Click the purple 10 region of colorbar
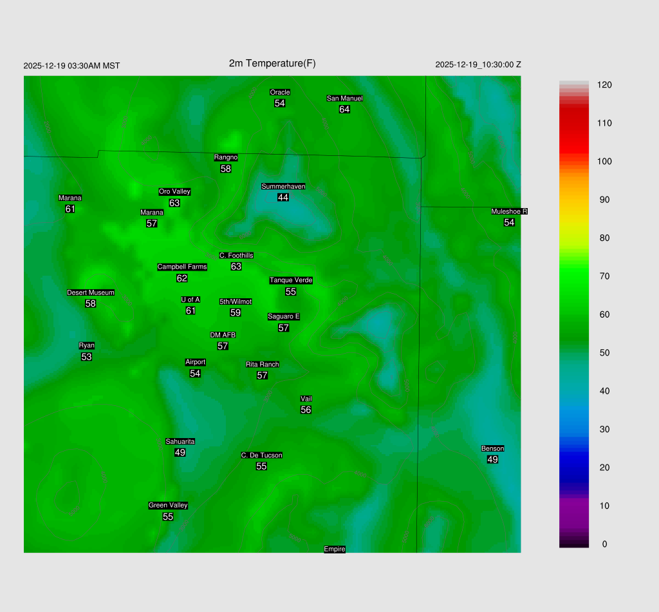Screen dimensions: 659x612 coord(573,506)
